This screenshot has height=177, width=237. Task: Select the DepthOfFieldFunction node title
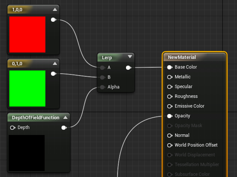36,118
